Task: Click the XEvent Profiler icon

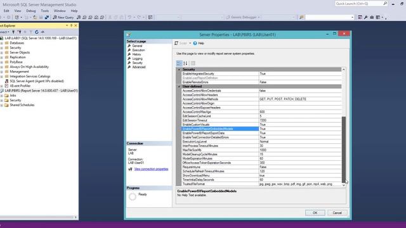Action: tap(7, 86)
